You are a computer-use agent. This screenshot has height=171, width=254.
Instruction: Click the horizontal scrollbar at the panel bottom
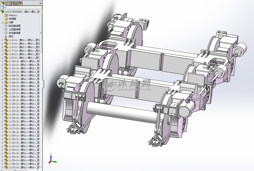click(x=15, y=170)
